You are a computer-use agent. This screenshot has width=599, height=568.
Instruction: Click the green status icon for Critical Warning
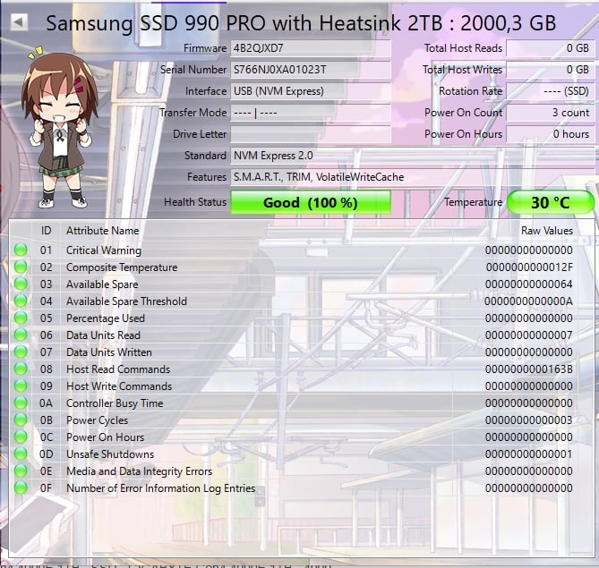pyautogui.click(x=21, y=250)
